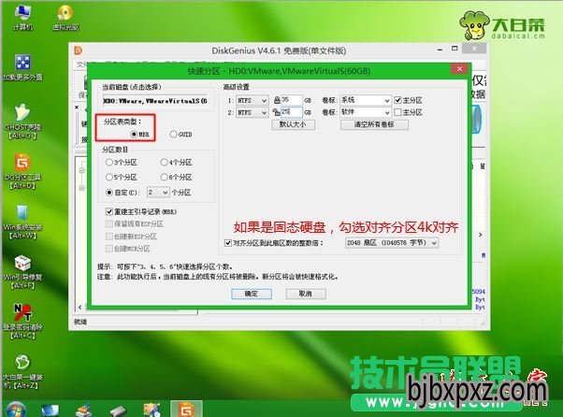Click the disabled 创建新ESP分区 checkbox
563x417 pixels.
click(x=109, y=237)
